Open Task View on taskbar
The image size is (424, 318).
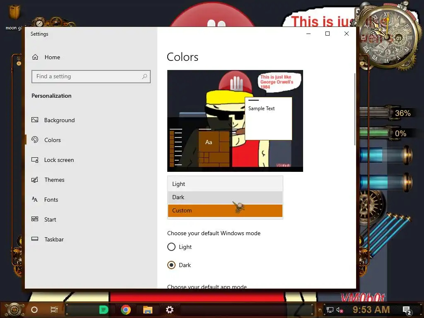[x=54, y=310]
